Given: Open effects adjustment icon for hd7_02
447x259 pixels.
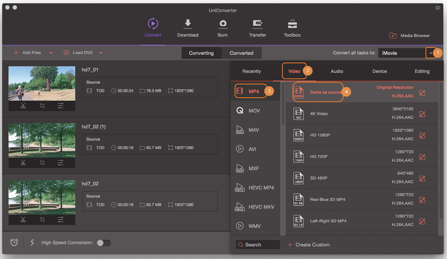Looking at the screenshot, I should click(x=60, y=220).
